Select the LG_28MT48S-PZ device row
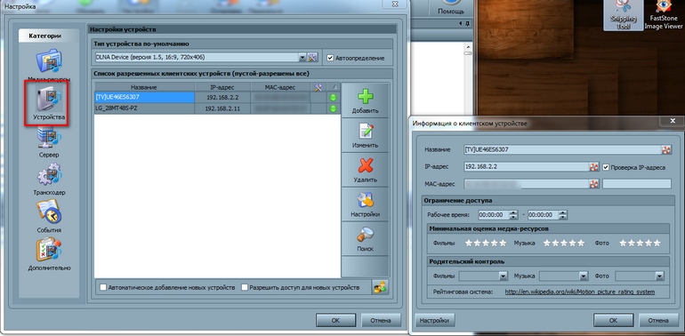 218,108
